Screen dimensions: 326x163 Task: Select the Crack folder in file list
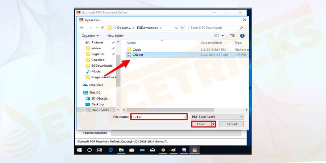click(x=137, y=50)
